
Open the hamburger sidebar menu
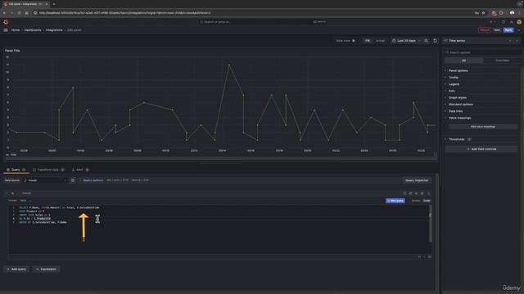pyautogui.click(x=6, y=30)
